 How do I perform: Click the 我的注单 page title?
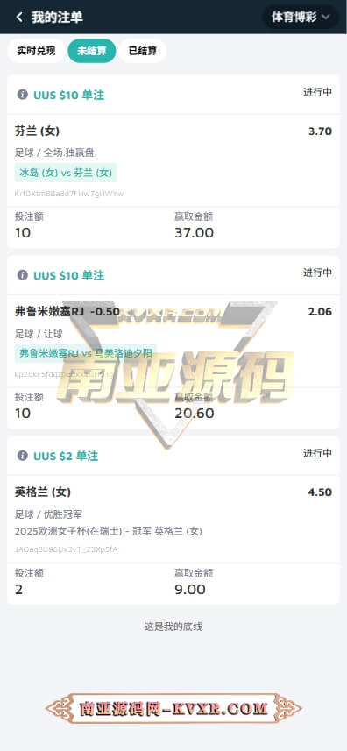click(x=57, y=17)
